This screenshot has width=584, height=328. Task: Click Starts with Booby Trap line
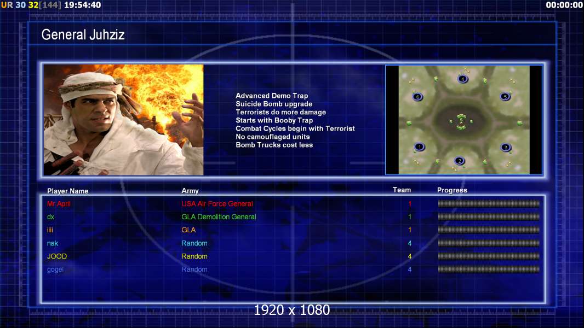(x=274, y=120)
